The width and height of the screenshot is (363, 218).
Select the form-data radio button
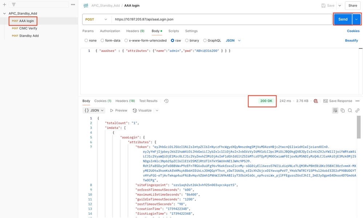click(x=102, y=41)
